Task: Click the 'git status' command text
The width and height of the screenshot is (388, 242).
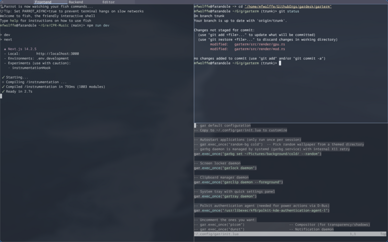Action: (x=289, y=11)
